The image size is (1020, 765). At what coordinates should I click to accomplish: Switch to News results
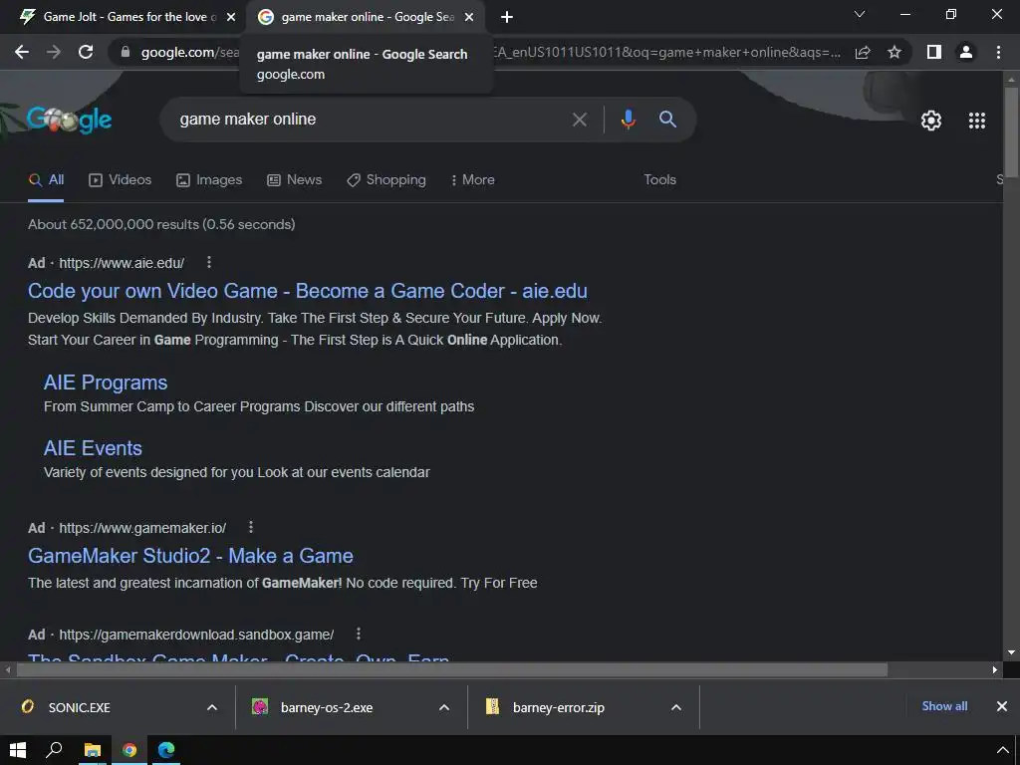point(295,180)
